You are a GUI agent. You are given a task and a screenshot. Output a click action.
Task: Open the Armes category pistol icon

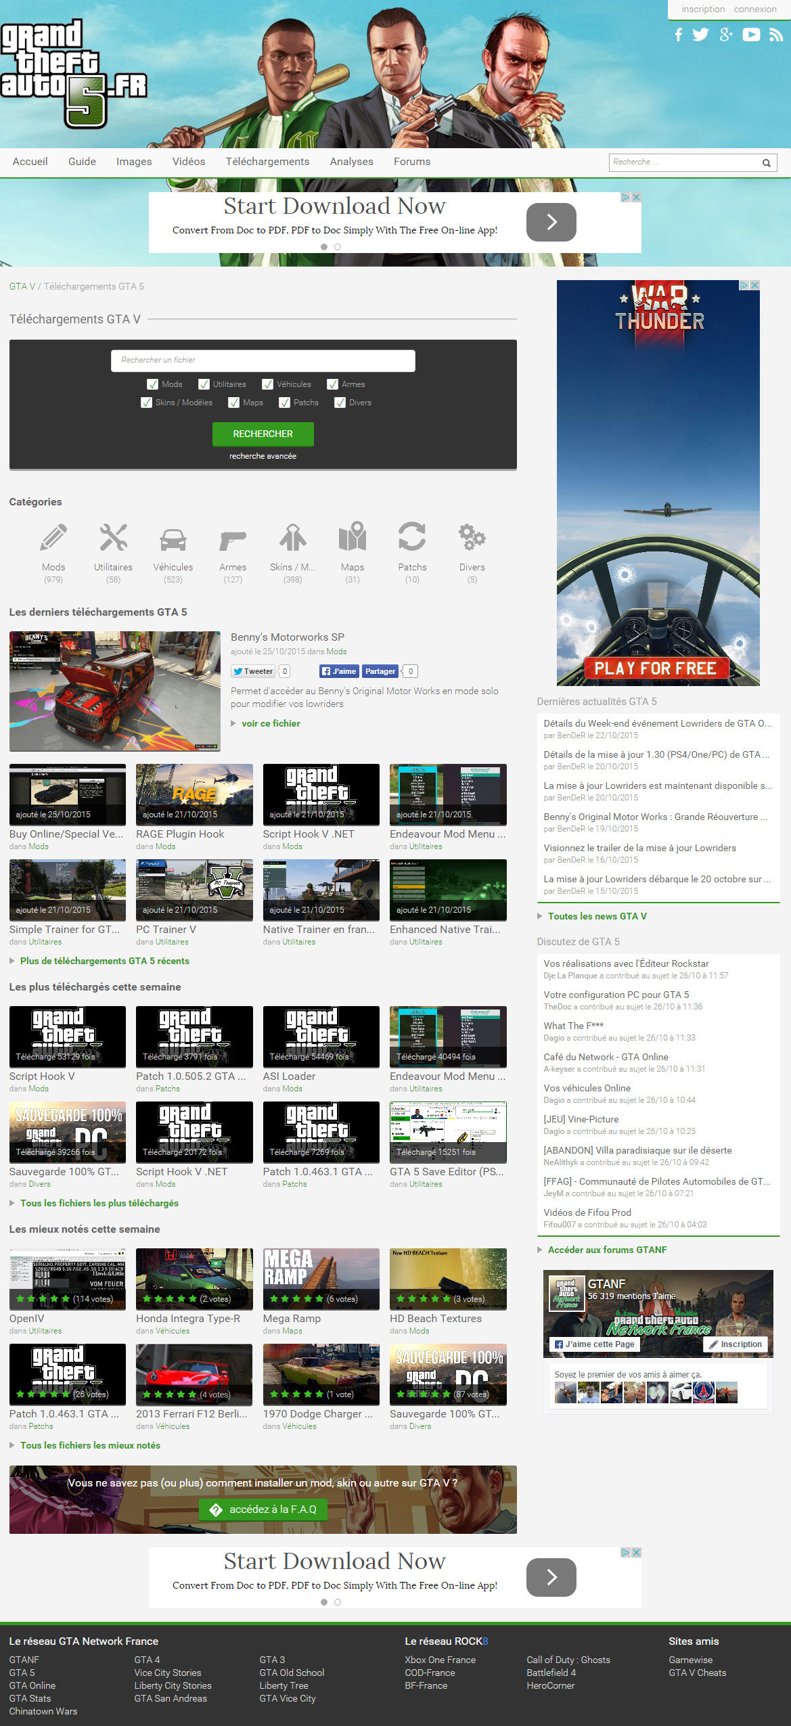233,541
